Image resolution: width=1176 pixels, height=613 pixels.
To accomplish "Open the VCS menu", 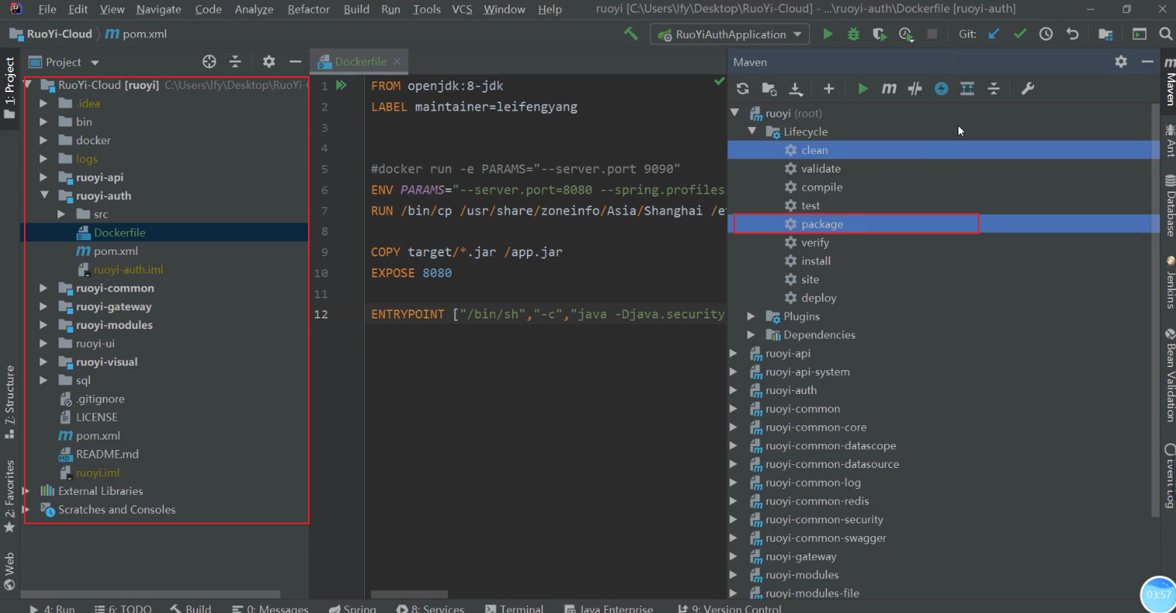I will 462,9.
